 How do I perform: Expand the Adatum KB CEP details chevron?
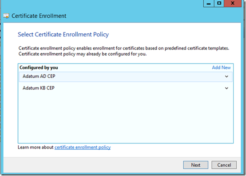(226, 88)
